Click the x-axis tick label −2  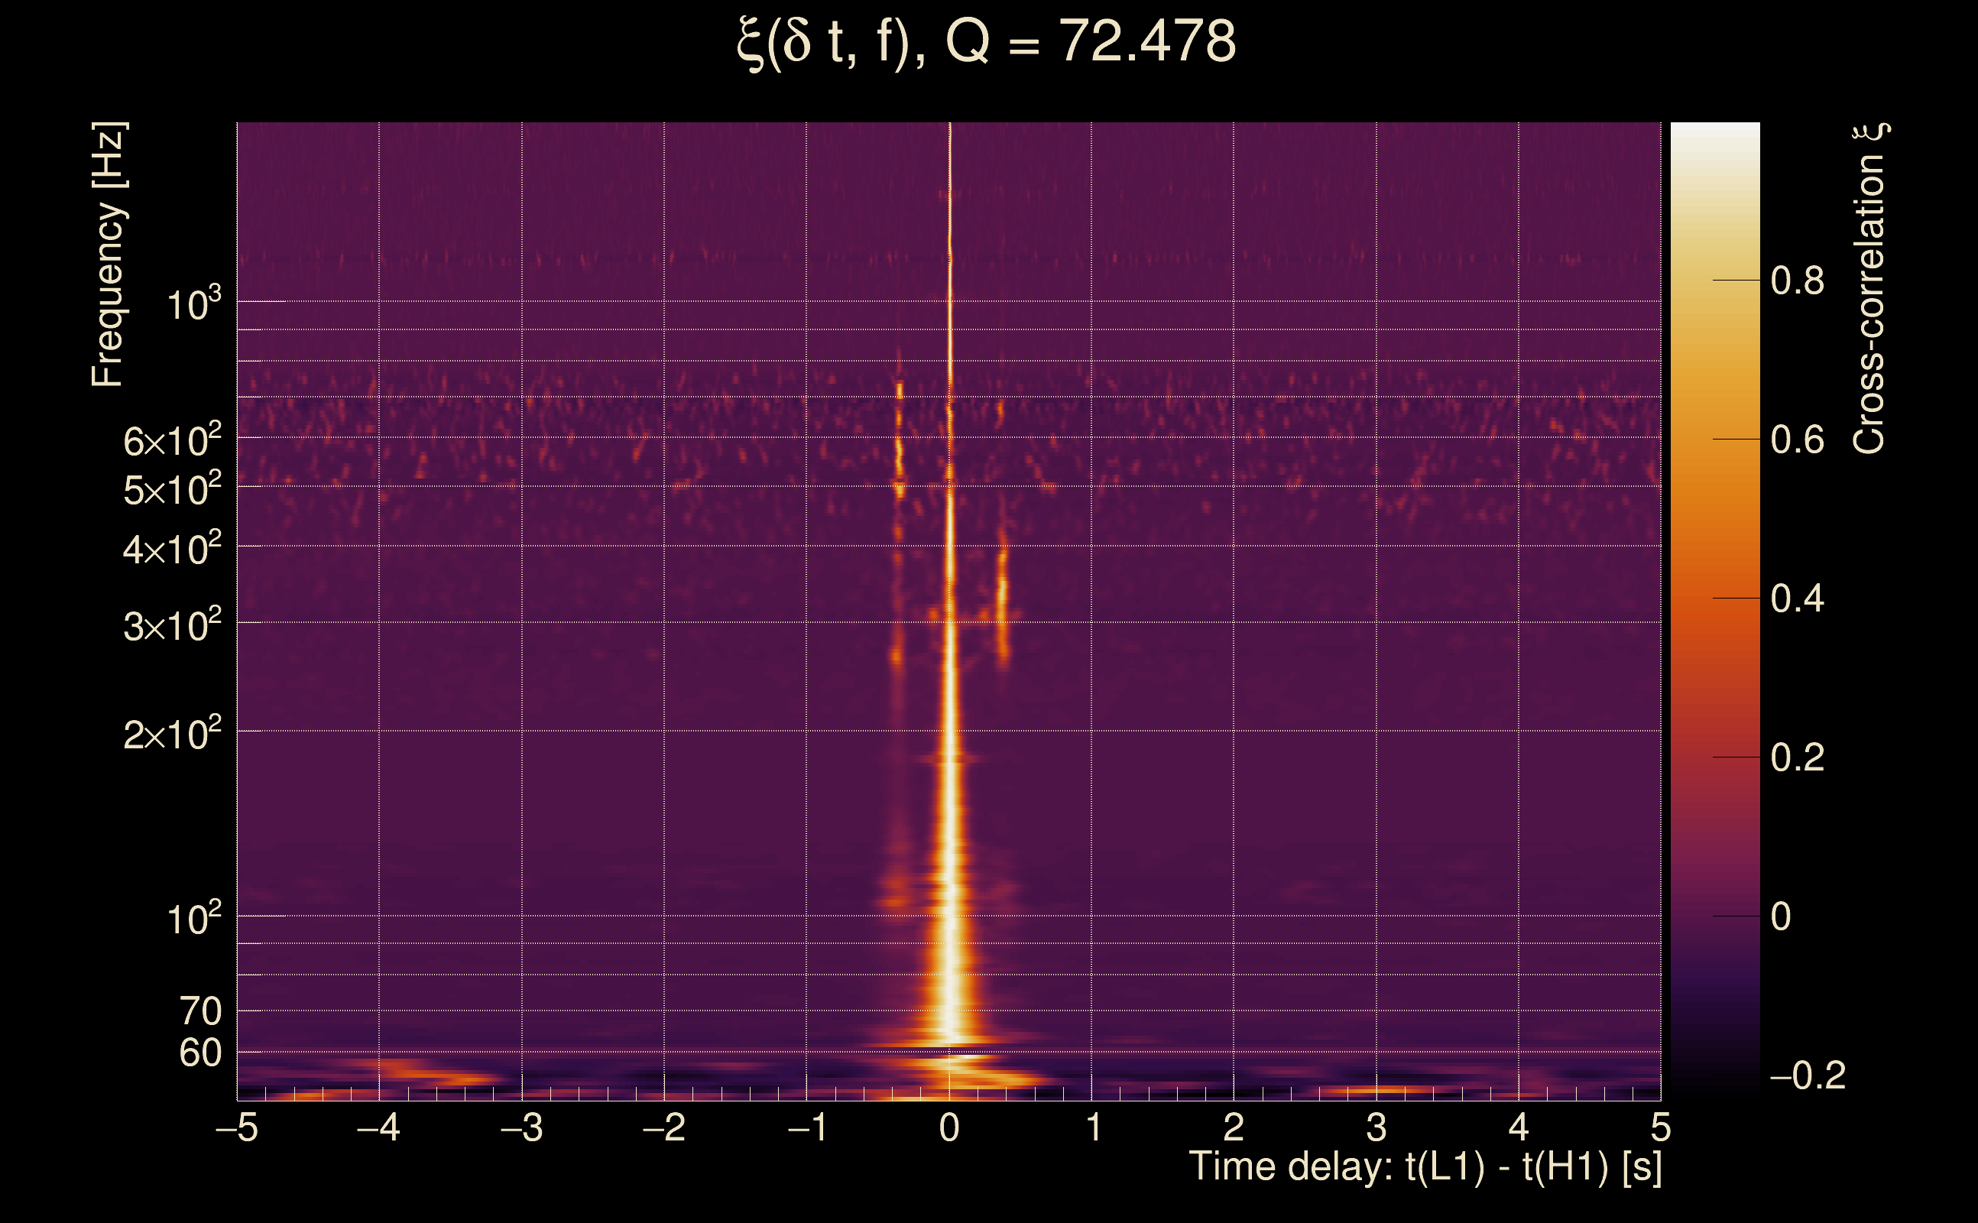(664, 1127)
